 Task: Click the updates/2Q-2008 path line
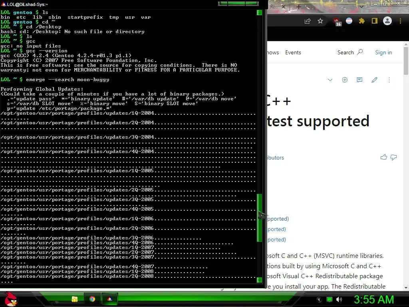(128, 277)
